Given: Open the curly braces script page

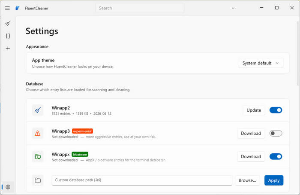Looking at the screenshot, I should 8,36.
